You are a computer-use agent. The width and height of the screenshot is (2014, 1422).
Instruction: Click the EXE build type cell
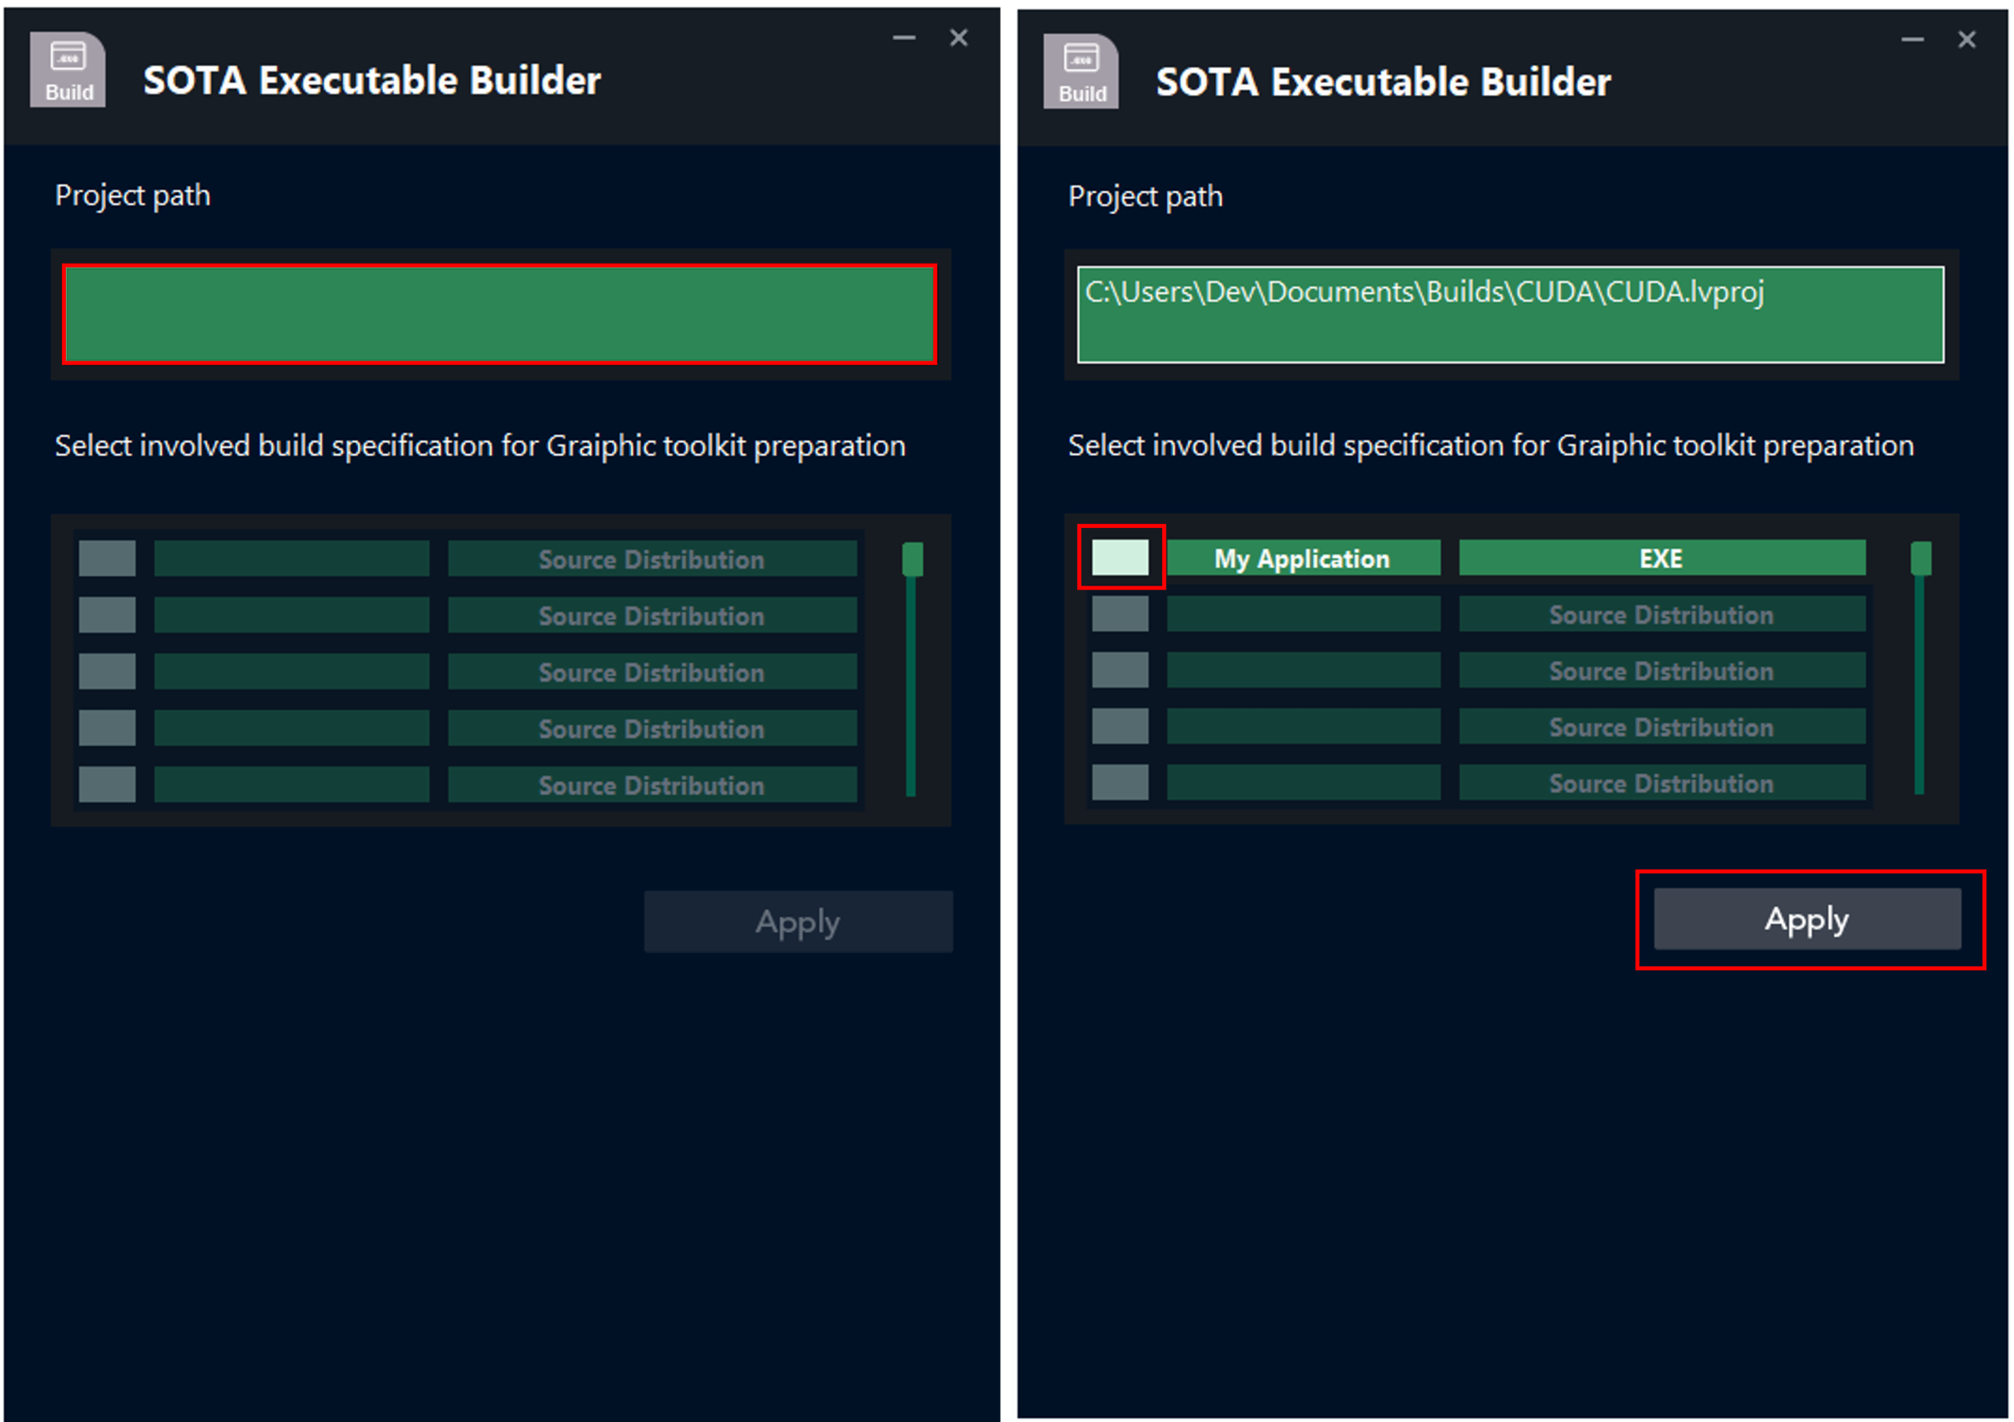pos(1662,558)
